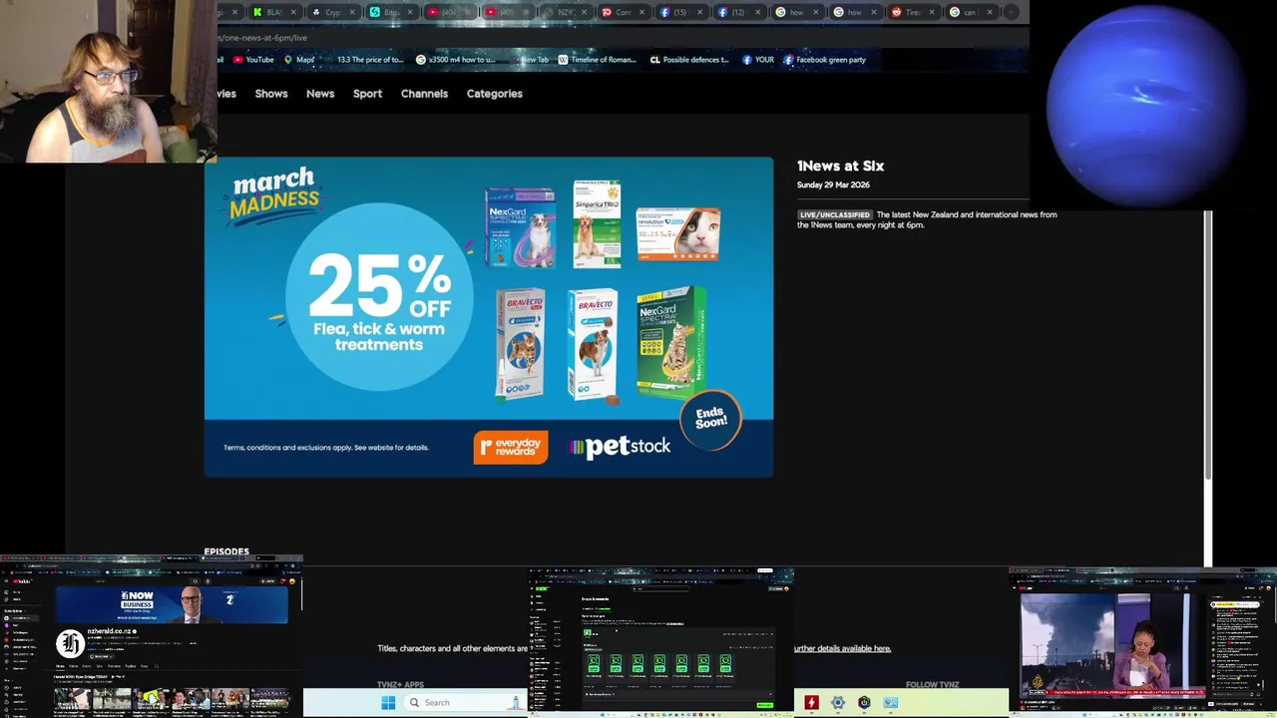Viewport: 1277px width, 718px height.
Task: Click the FOLLOW TVNZ footer heading
Action: [x=932, y=685]
